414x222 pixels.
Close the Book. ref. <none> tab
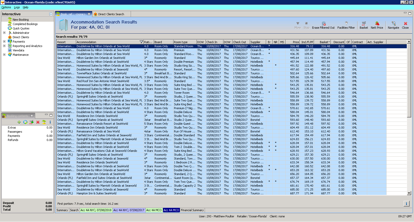point(89,14)
